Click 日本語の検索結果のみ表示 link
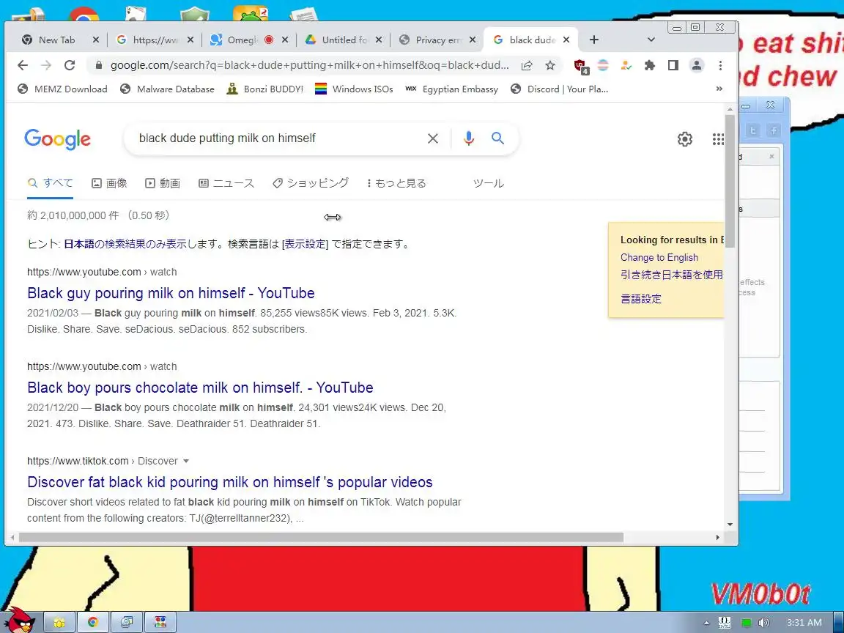 point(125,245)
